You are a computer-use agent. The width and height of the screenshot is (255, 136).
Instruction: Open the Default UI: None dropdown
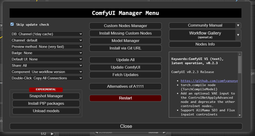[x=47, y=59]
